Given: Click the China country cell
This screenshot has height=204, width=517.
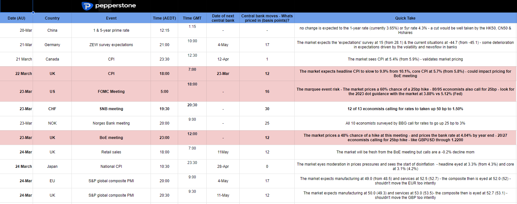Looking at the screenshot, I should [52, 30].
